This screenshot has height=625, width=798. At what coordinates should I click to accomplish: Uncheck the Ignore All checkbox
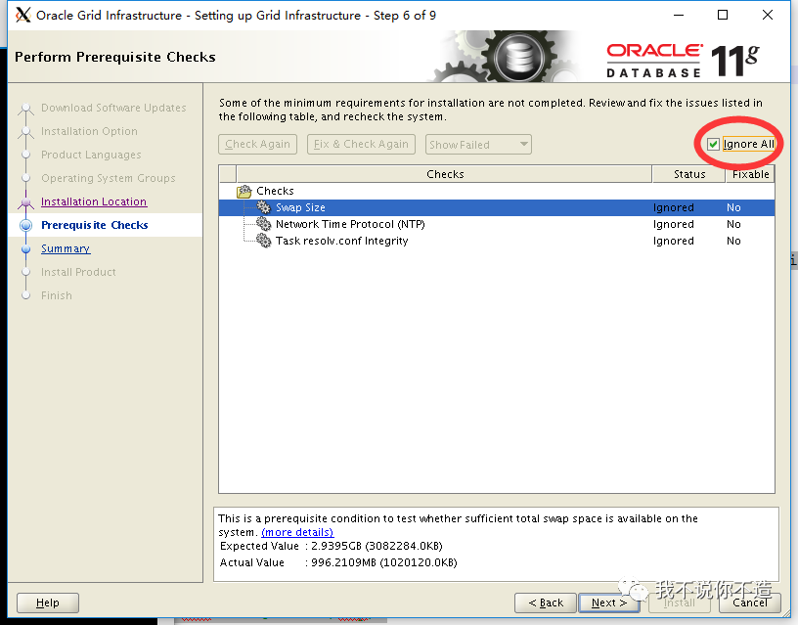pos(713,145)
